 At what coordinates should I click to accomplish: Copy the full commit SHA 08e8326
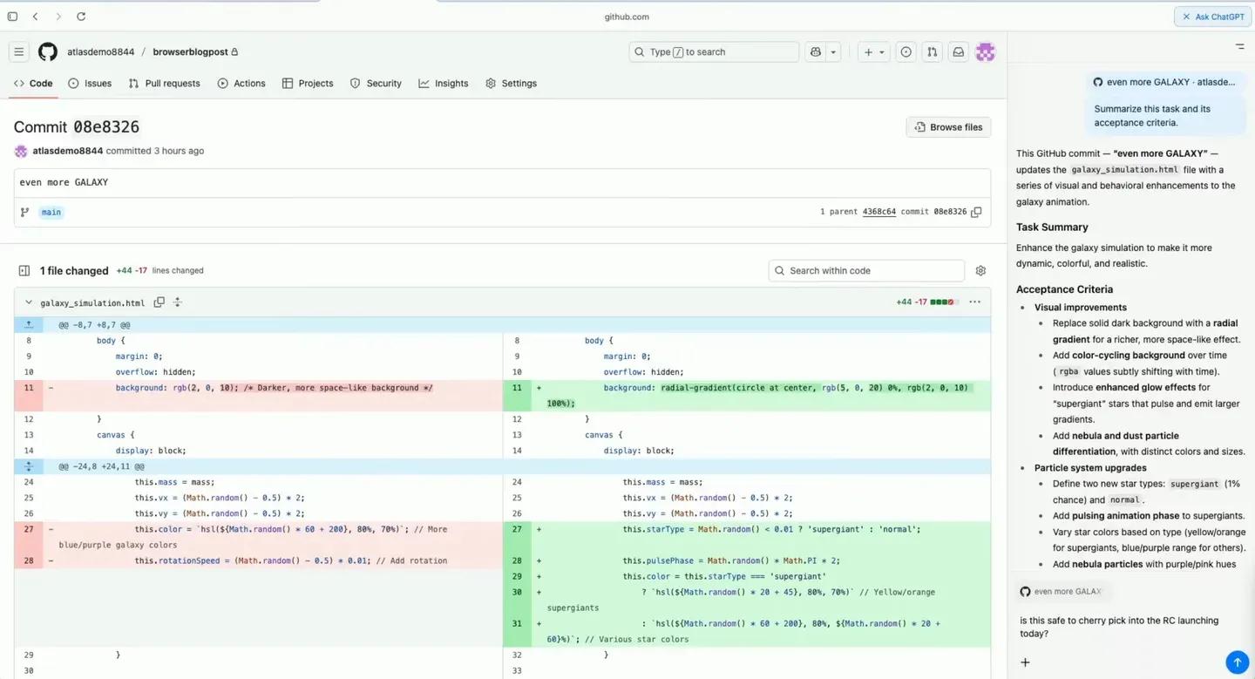(976, 212)
